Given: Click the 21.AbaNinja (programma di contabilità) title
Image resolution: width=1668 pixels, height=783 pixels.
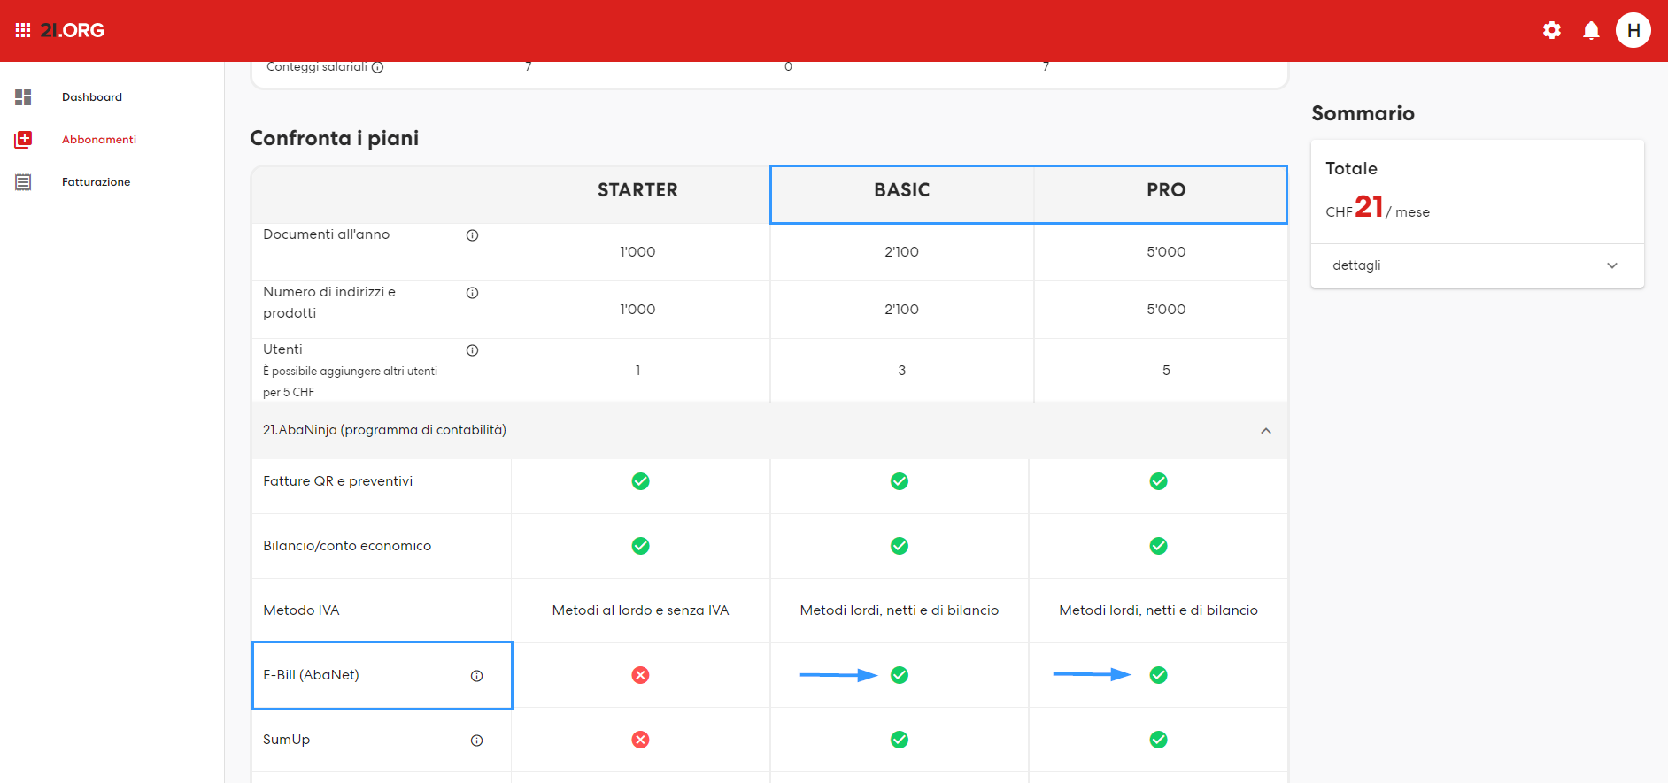Looking at the screenshot, I should coord(384,430).
